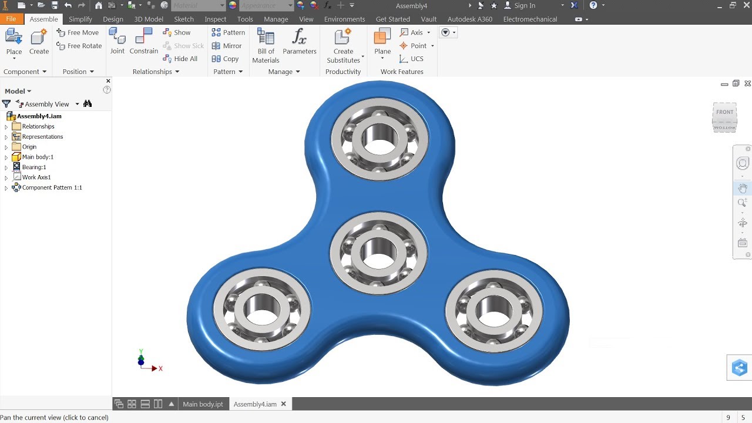Click the tile windows grid icon in bottom bar

(132, 404)
